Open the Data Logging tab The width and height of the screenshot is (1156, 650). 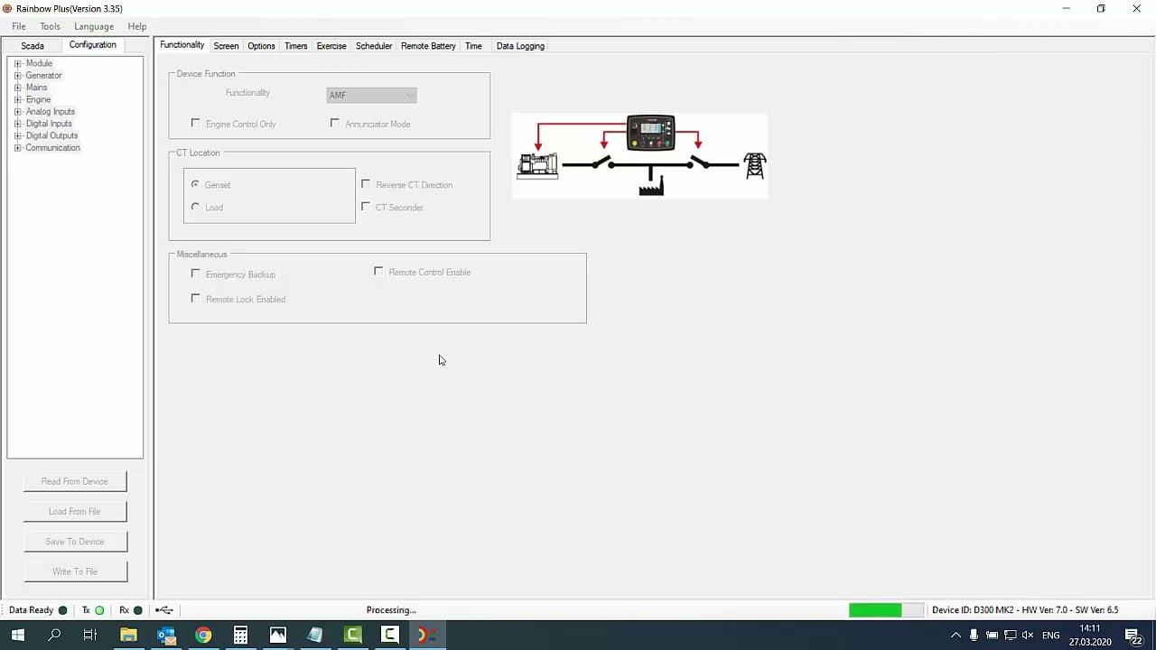[520, 46]
